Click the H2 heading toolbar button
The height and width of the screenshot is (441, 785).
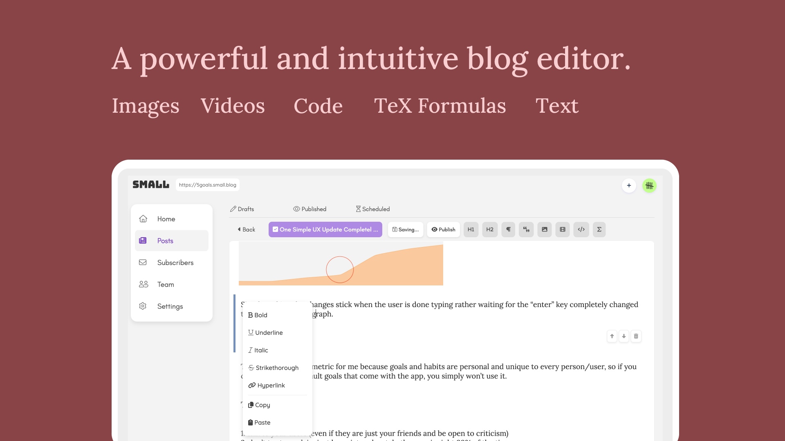(x=490, y=229)
